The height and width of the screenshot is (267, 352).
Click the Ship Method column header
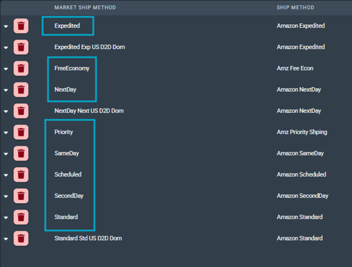click(295, 8)
